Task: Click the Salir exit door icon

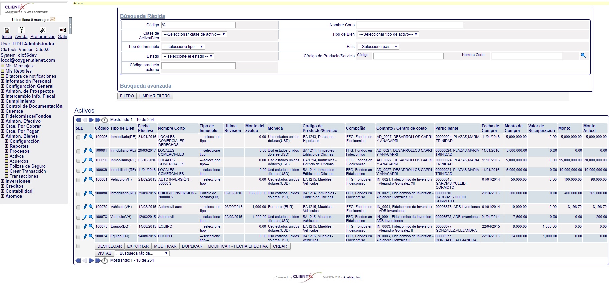Action: pyautogui.click(x=63, y=30)
